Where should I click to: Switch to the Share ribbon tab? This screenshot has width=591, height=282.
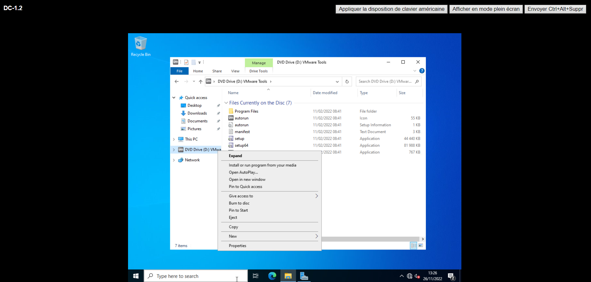tap(217, 71)
